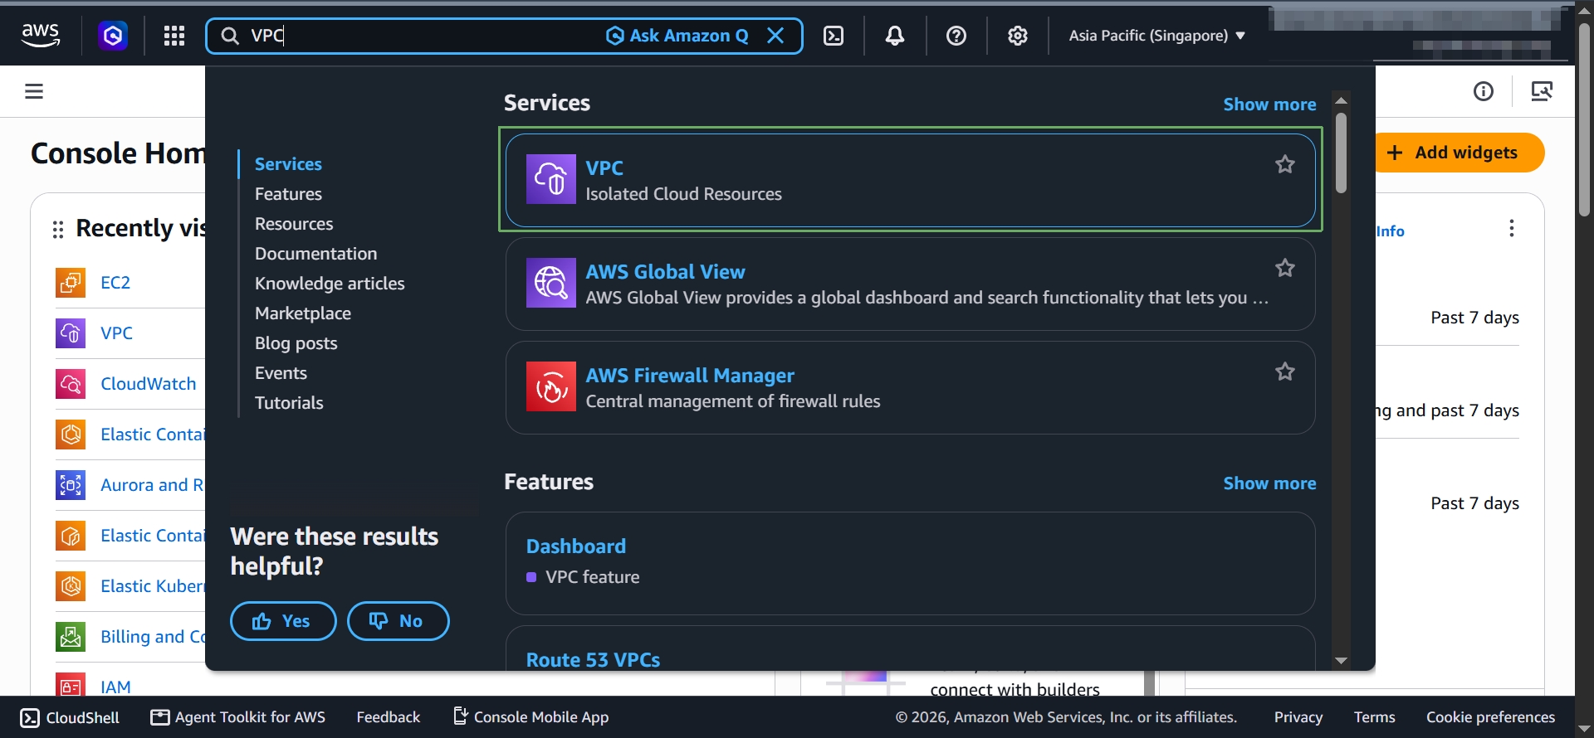Click Ask Amazon Q in search bar
Viewport: 1594px width, 738px height.
(677, 36)
